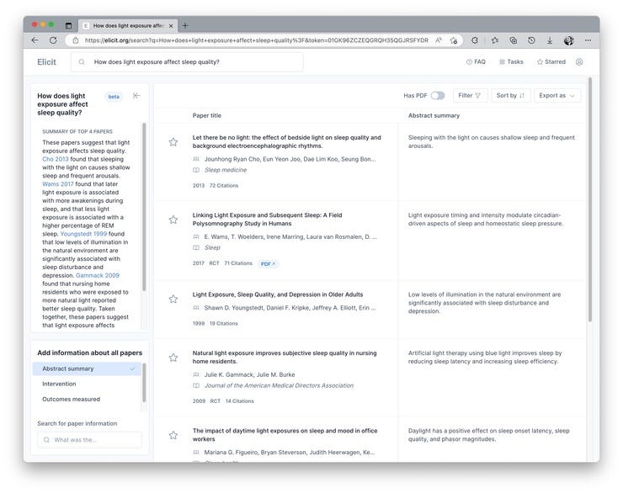Add this page to favorites
The width and height of the screenshot is (623, 493).
click(453, 40)
